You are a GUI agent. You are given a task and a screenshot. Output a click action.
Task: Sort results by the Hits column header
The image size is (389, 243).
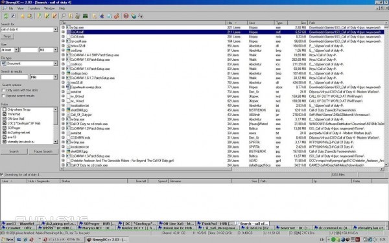236,23
